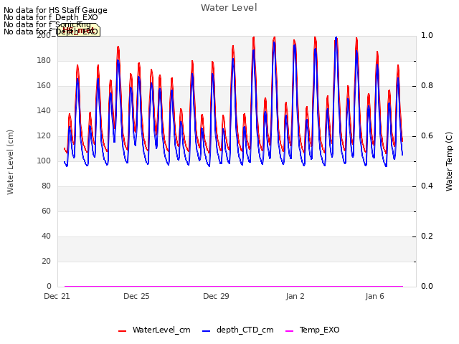Click the 0.6 right-axis tick label
The image size is (459, 344).
click(x=427, y=136)
